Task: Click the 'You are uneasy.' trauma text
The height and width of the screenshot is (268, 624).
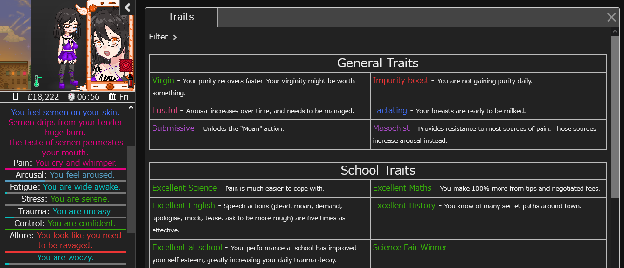Action: pos(82,211)
